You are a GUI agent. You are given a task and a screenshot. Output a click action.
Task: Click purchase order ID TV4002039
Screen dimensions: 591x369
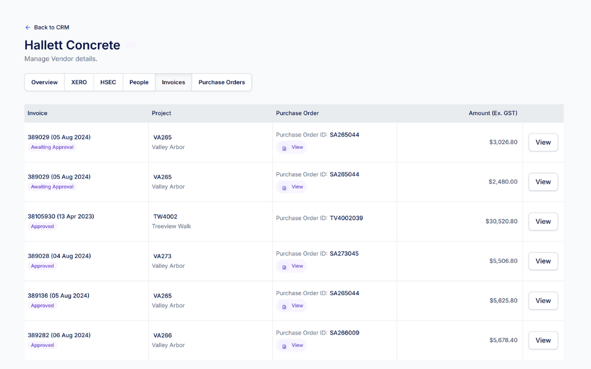point(346,218)
